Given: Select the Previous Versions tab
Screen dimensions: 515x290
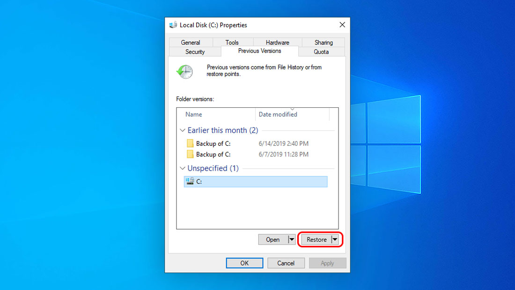Looking at the screenshot, I should point(259,51).
